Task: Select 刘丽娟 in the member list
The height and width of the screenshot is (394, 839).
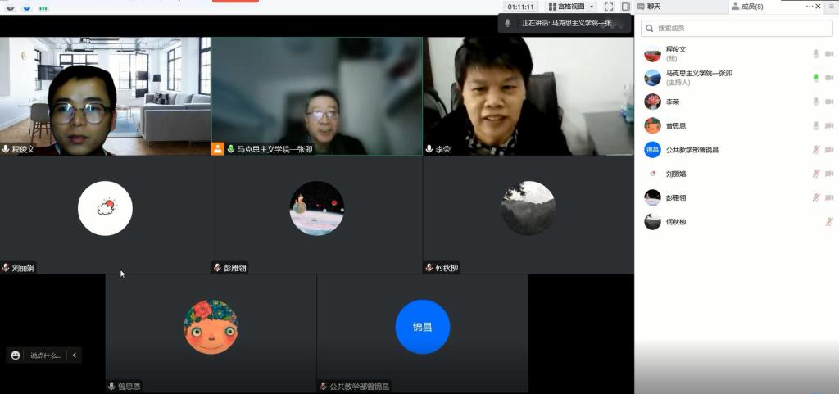Action: (x=675, y=174)
